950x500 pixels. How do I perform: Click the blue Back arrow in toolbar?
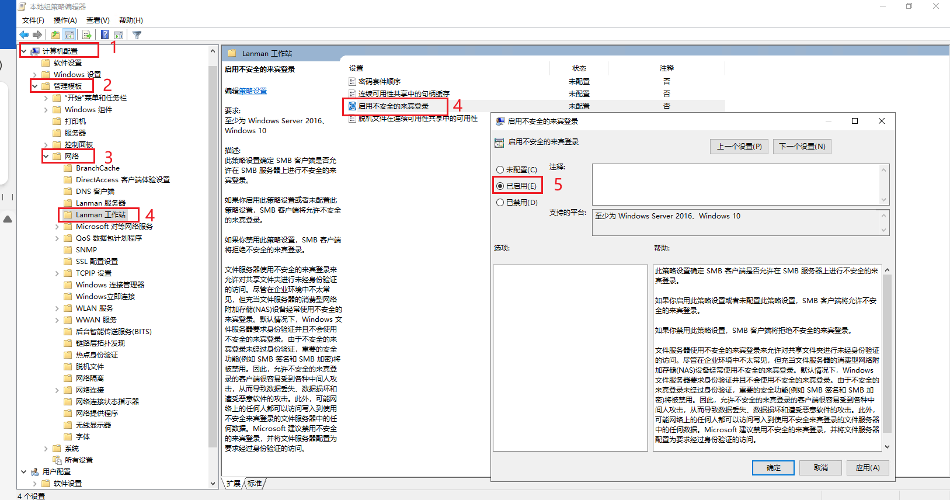24,35
